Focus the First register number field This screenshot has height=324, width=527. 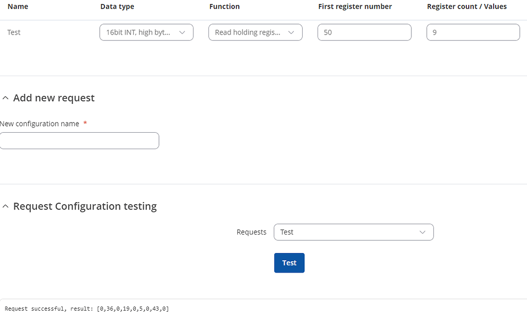[x=364, y=32]
